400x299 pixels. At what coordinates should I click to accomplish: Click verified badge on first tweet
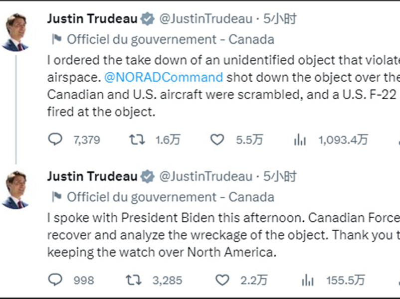click(x=148, y=19)
